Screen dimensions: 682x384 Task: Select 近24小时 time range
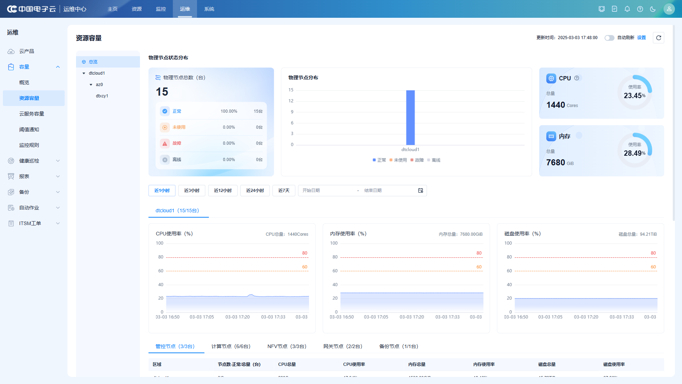[x=255, y=191]
